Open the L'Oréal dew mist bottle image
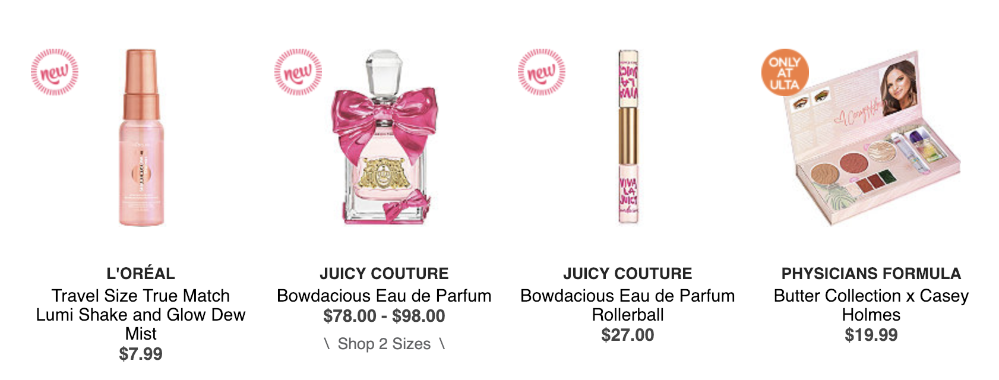 pos(141,138)
